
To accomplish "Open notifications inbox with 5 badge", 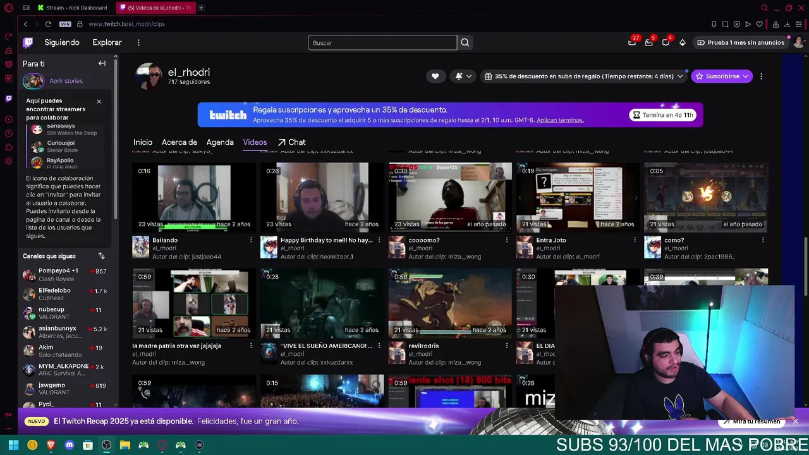I will pos(649,42).
